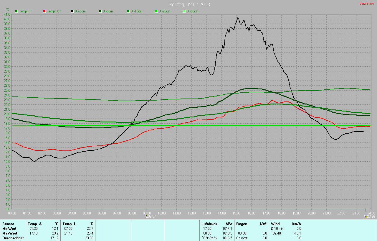Pick the B -50cm legend swatch
The width and height of the screenshot is (377, 241).
(184, 11)
